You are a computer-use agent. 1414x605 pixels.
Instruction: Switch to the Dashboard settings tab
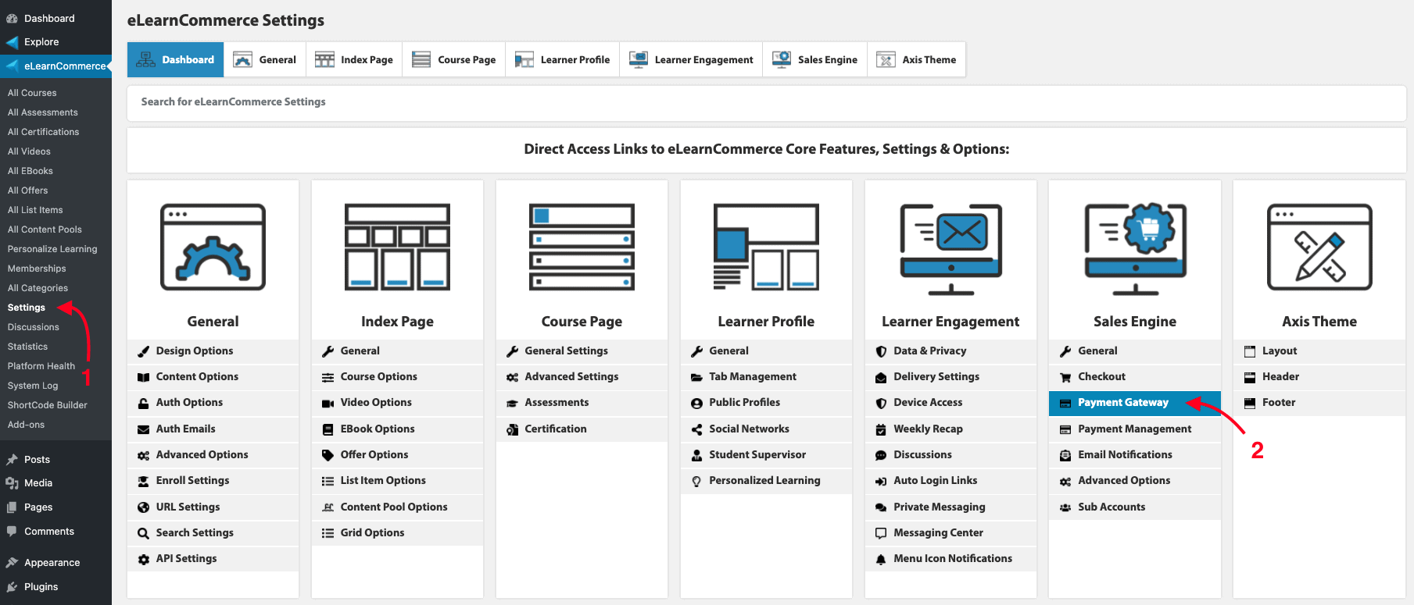[176, 59]
